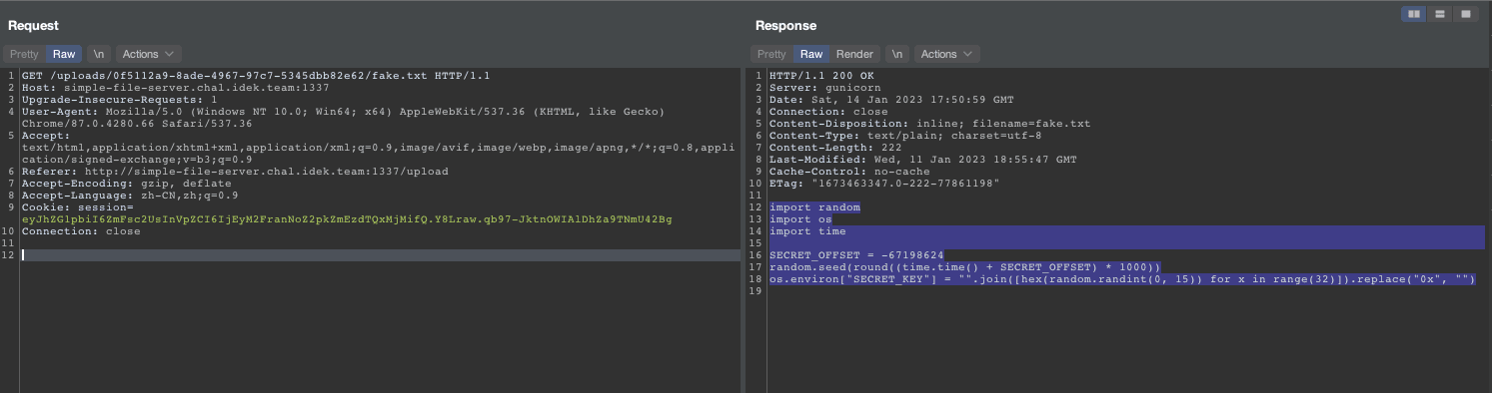This screenshot has height=393, width=1492.
Task: Click the Request panel title
Action: pos(33,25)
